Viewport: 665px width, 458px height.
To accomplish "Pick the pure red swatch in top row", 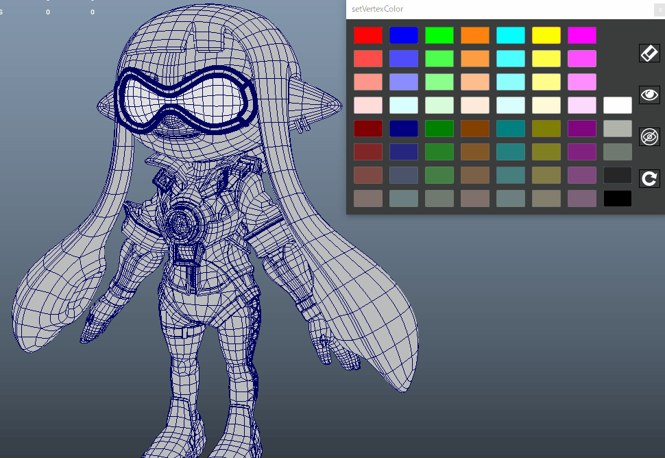I will [x=368, y=35].
